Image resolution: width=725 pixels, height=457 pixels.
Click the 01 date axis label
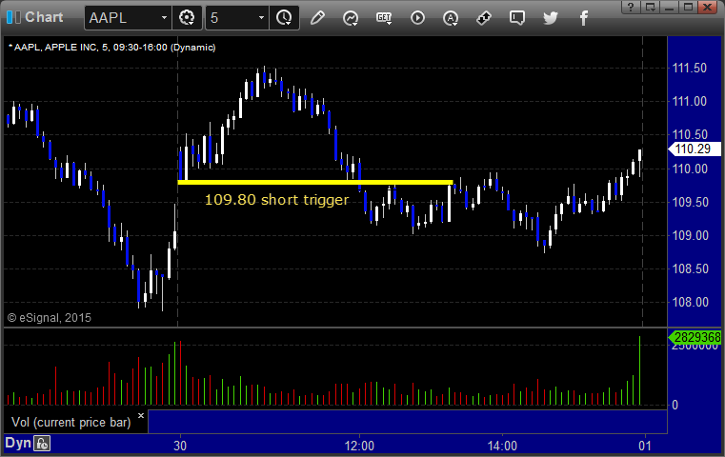pos(645,446)
